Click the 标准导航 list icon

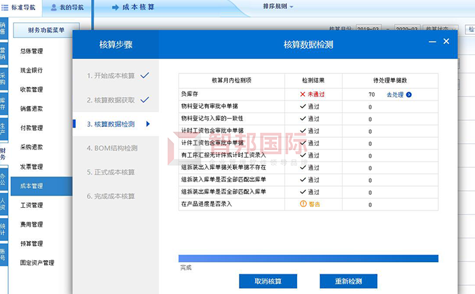point(5,7)
